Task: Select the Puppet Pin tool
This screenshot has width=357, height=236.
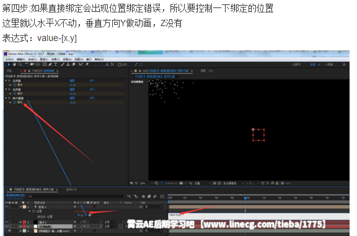Action: point(87,65)
